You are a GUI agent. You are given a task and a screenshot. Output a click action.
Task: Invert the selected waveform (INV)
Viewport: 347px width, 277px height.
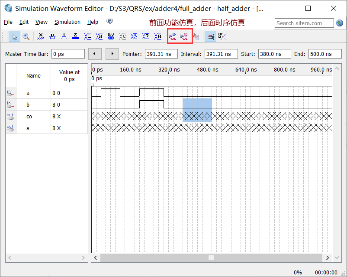(111, 36)
